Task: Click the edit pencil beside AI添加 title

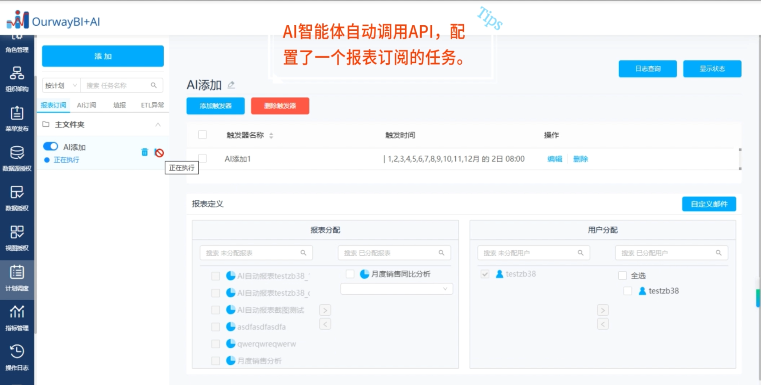Action: click(x=231, y=85)
